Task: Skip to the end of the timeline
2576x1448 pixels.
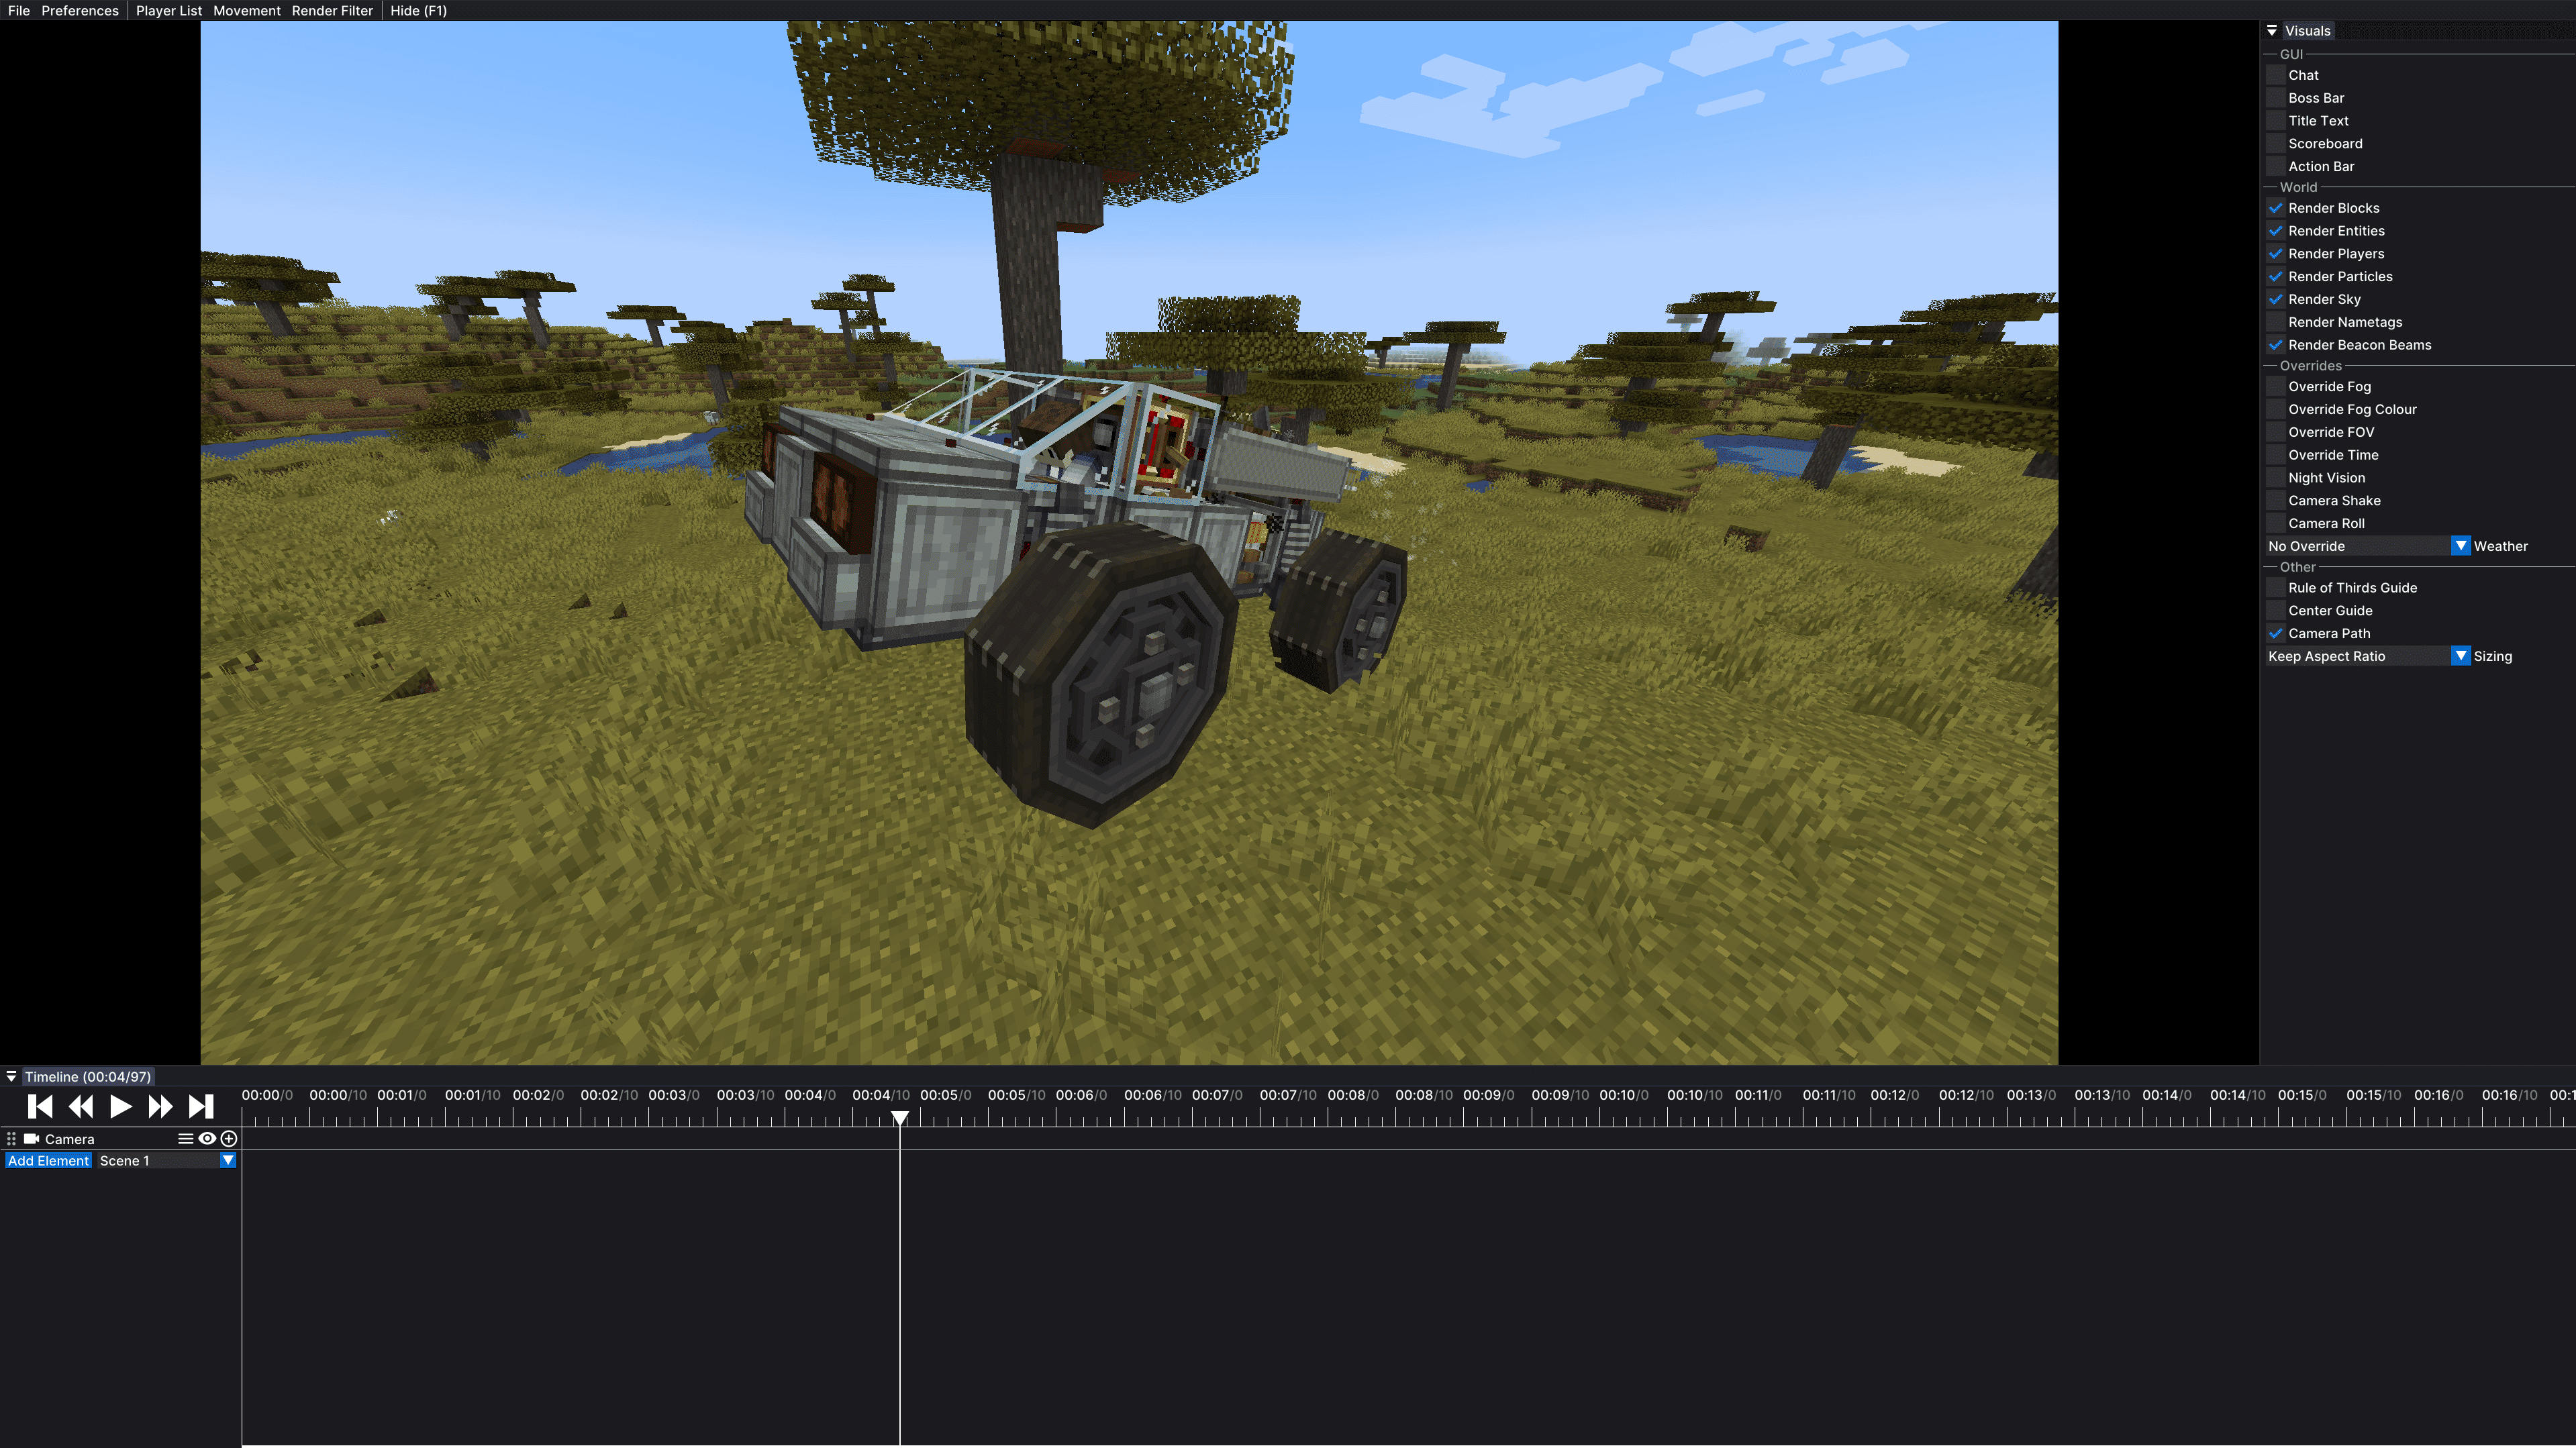Action: (x=201, y=1106)
